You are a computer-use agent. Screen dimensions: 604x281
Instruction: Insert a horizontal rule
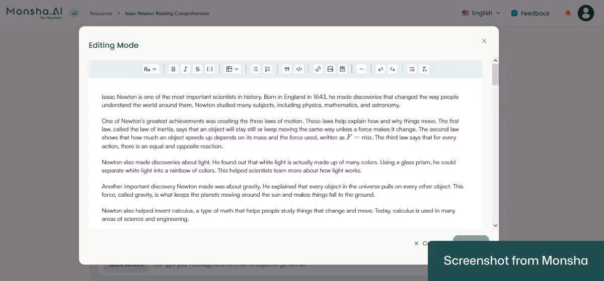click(361, 69)
